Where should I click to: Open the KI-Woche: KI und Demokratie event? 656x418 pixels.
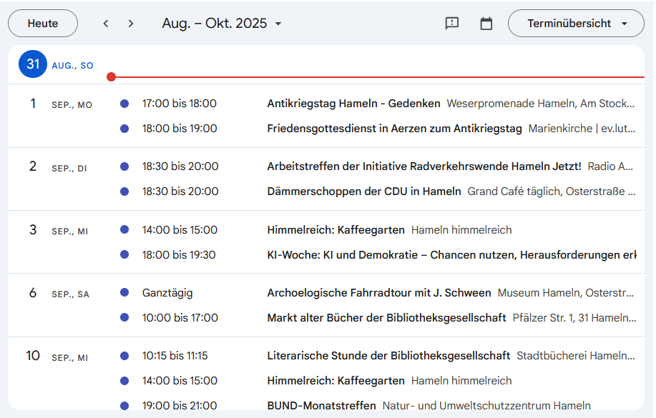(451, 255)
